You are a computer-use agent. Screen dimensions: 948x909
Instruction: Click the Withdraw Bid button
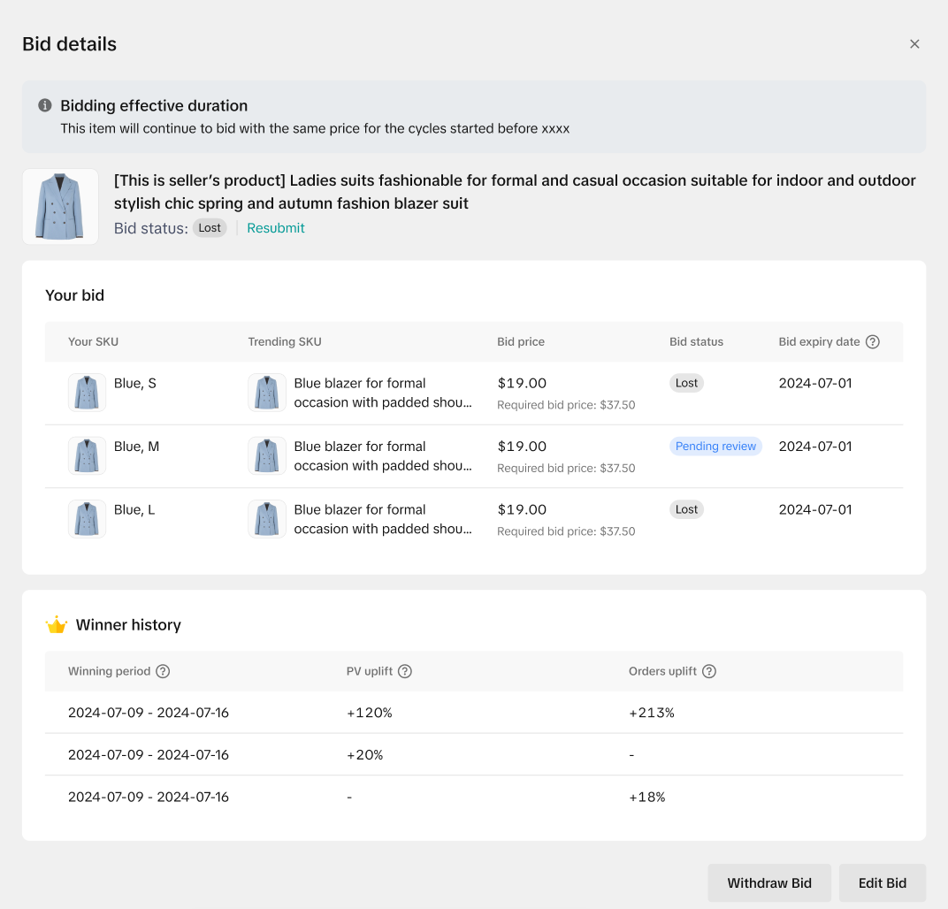coord(769,882)
